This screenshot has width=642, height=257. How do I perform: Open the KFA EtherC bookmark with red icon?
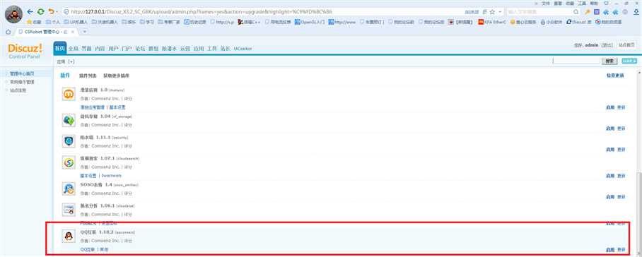coord(491,22)
